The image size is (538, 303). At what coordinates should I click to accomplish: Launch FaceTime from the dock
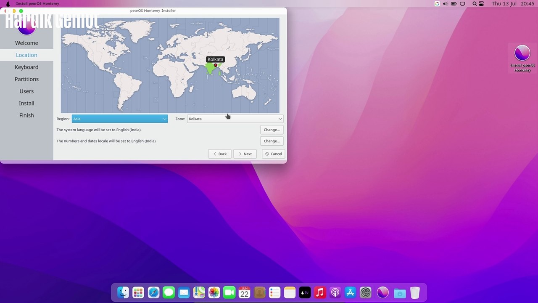[229, 292]
